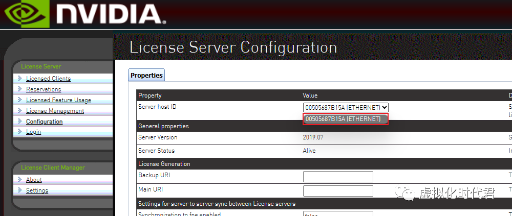This screenshot has width=512, height=216.
Task: Click arrow icon beside License Management
Action: pos(20,110)
